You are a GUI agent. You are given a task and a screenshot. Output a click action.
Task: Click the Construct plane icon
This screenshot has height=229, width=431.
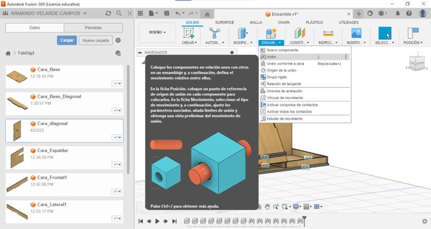coord(300,33)
